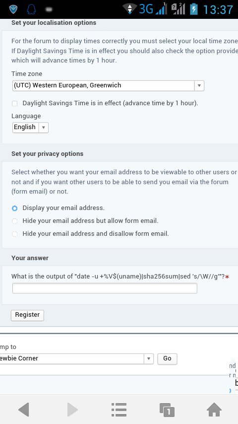Expand the Jump to forum dropdown
This screenshot has width=238, height=424.
pyautogui.click(x=76, y=359)
